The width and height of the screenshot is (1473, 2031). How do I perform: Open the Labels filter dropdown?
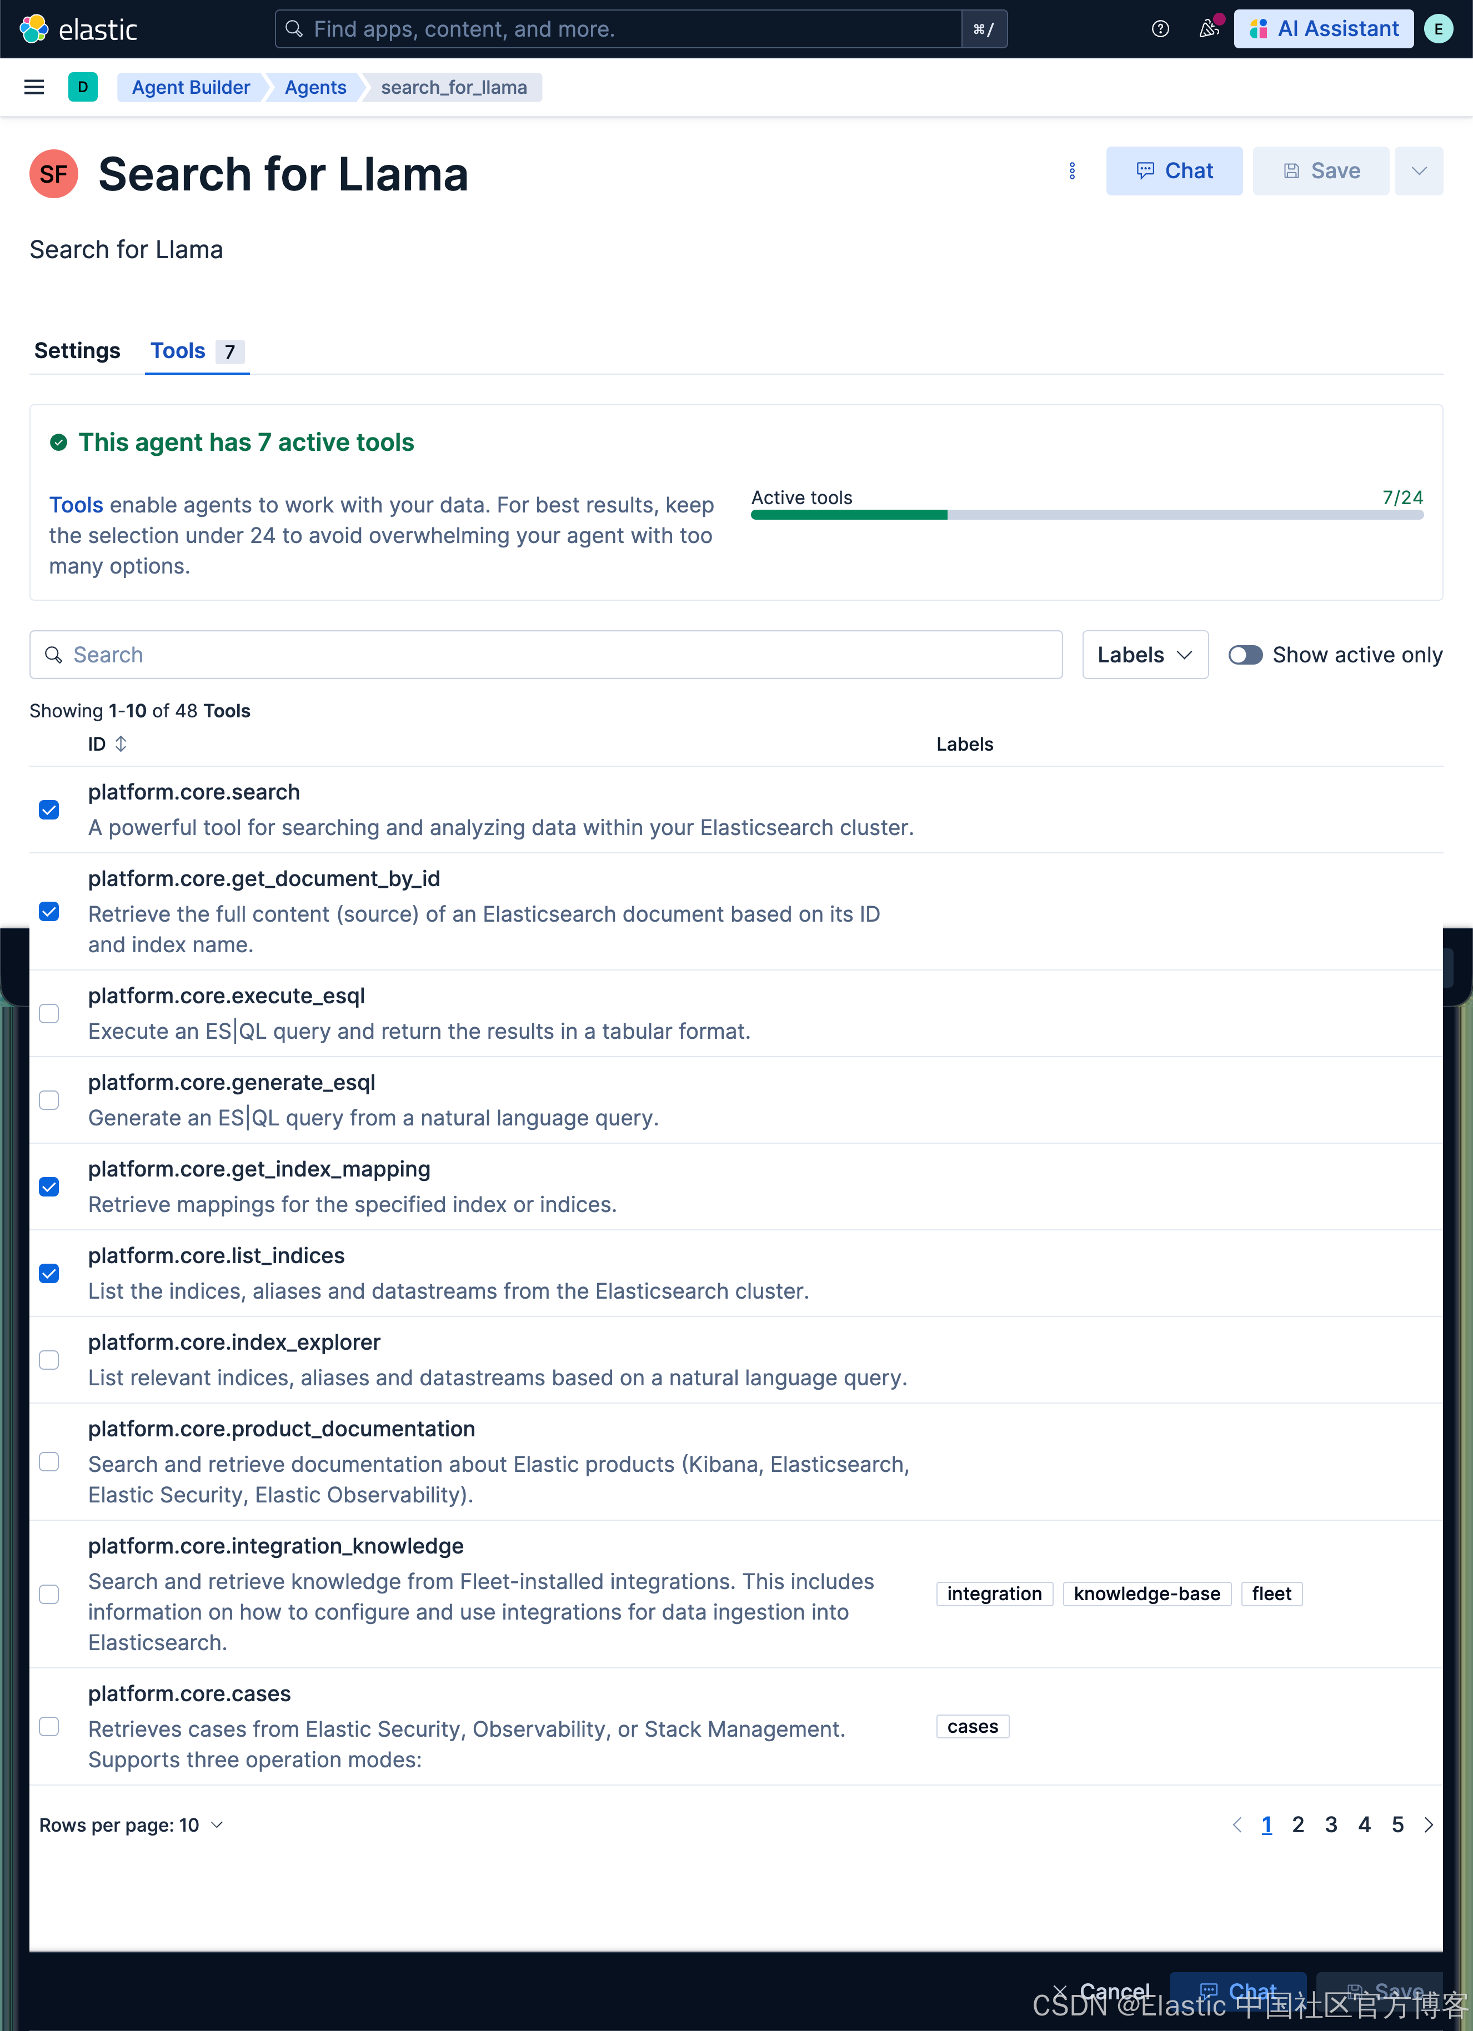tap(1144, 655)
